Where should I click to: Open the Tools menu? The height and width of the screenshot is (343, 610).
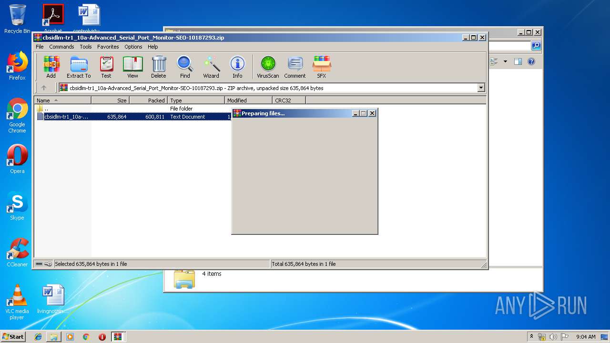pyautogui.click(x=86, y=47)
